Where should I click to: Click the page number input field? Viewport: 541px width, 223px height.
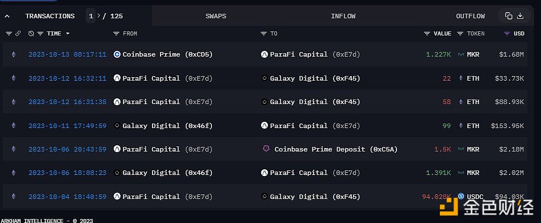point(91,16)
